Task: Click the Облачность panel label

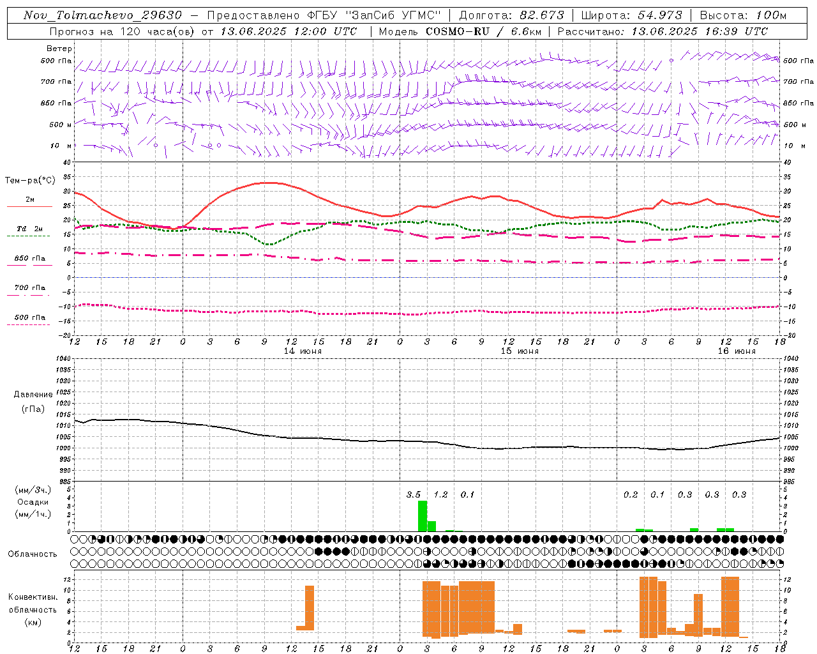Action: (x=33, y=554)
